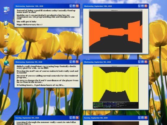The image size is (167, 125).
Task: Open the Guestbook globe desktop icon
Action: point(6,65)
